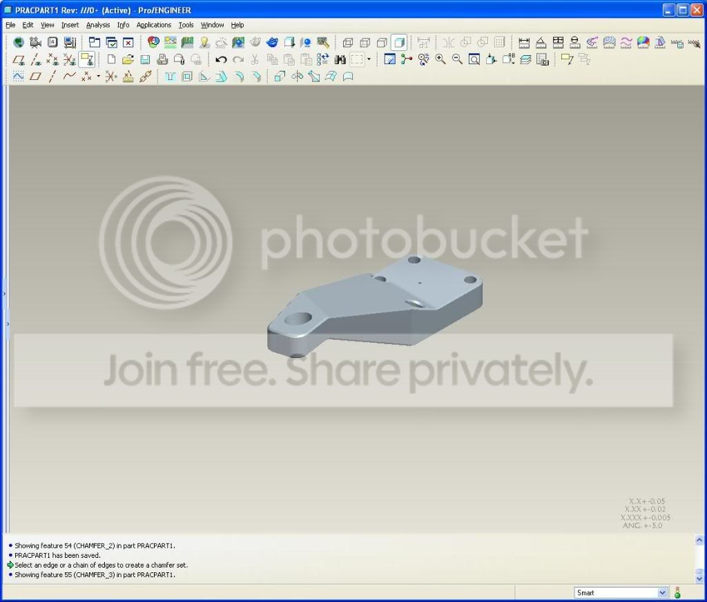707x602 pixels.
Task: Open the binoculars Find tool
Action: click(340, 59)
